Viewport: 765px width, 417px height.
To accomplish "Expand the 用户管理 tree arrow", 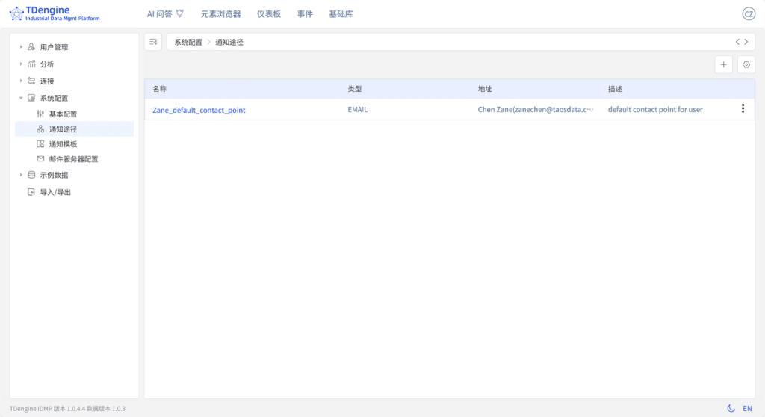I will pos(21,47).
